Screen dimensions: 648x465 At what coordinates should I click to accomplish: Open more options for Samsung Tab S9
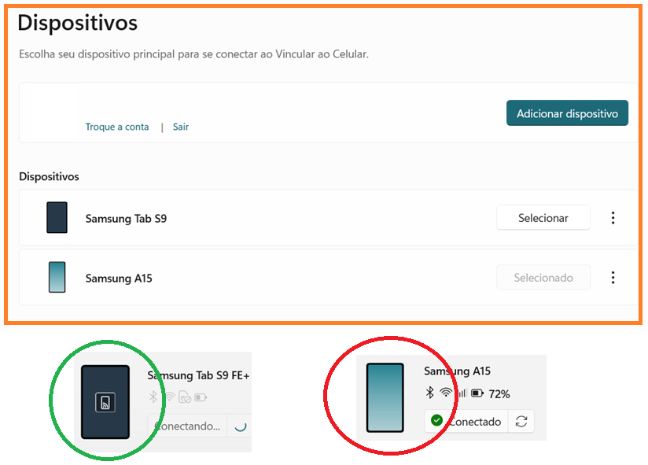coord(613,218)
